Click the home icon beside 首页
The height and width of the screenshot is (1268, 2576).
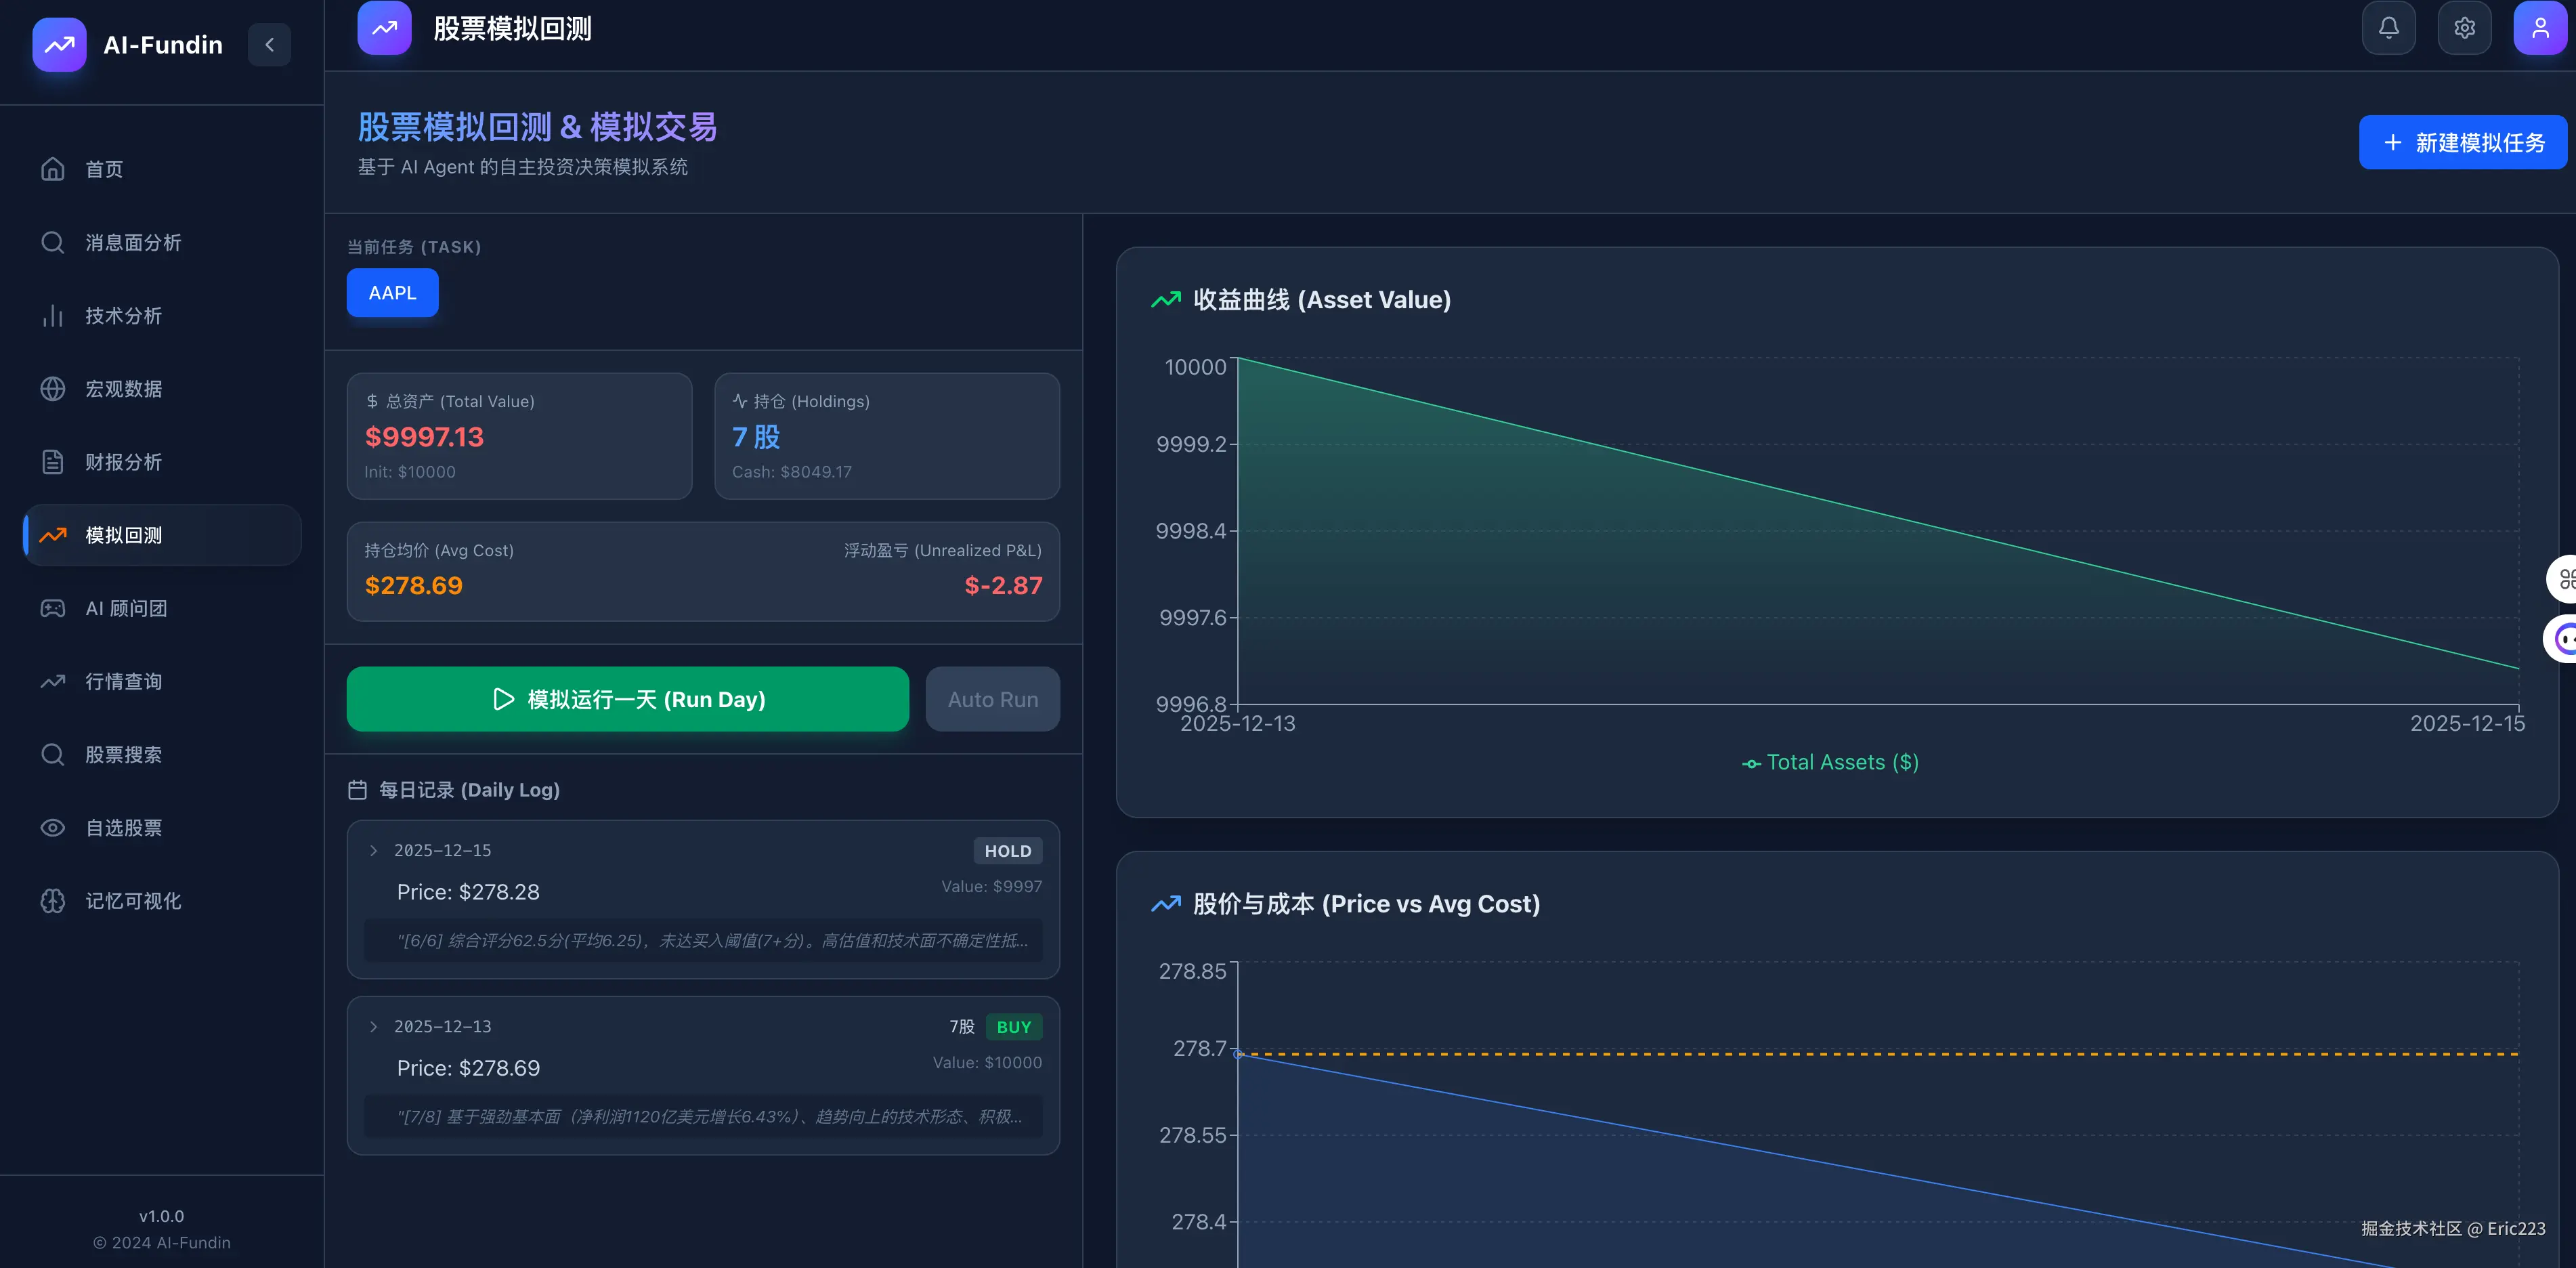(53, 169)
